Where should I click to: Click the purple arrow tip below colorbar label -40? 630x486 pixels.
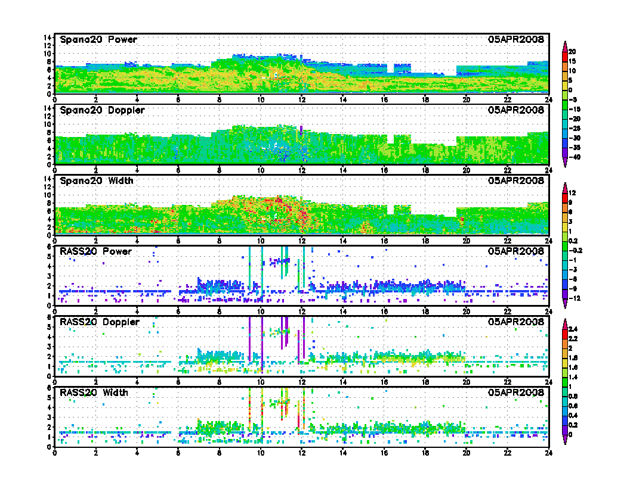[564, 162]
